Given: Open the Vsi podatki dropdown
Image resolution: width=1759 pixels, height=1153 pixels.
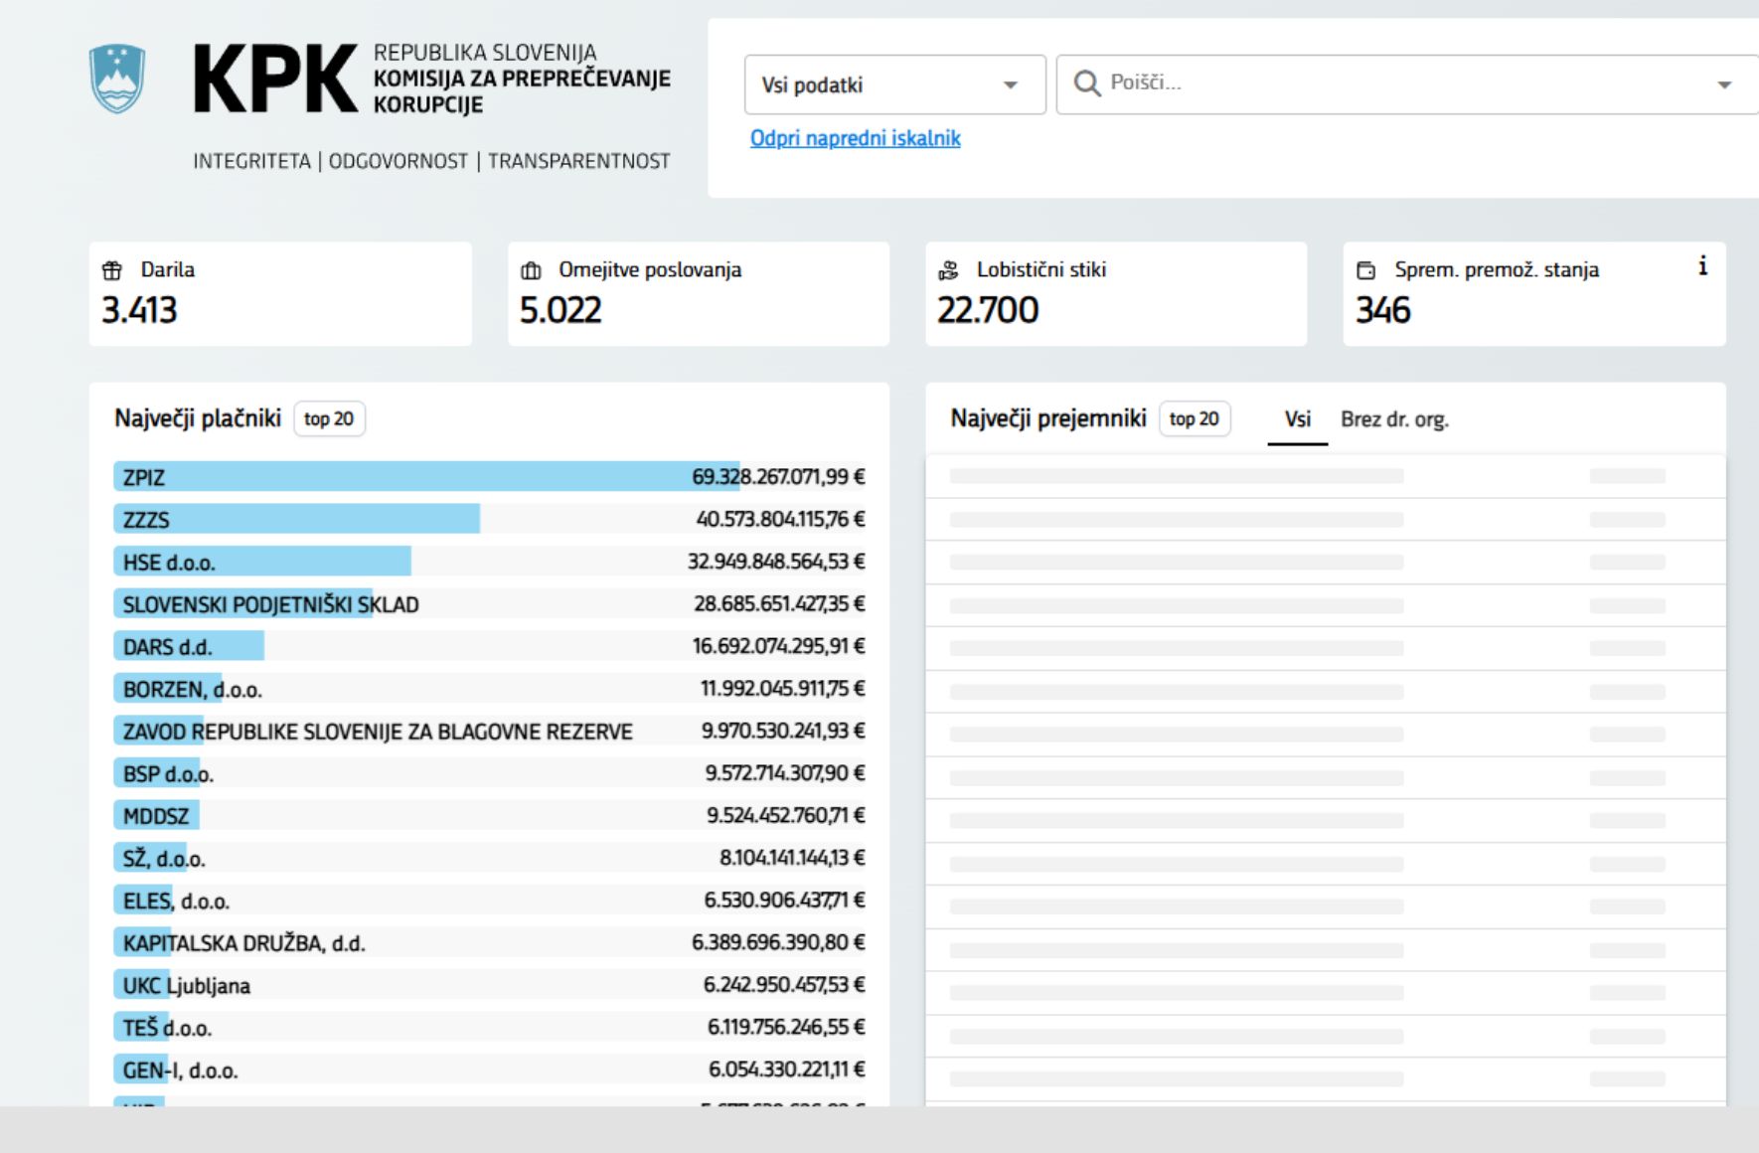Looking at the screenshot, I should click(894, 84).
